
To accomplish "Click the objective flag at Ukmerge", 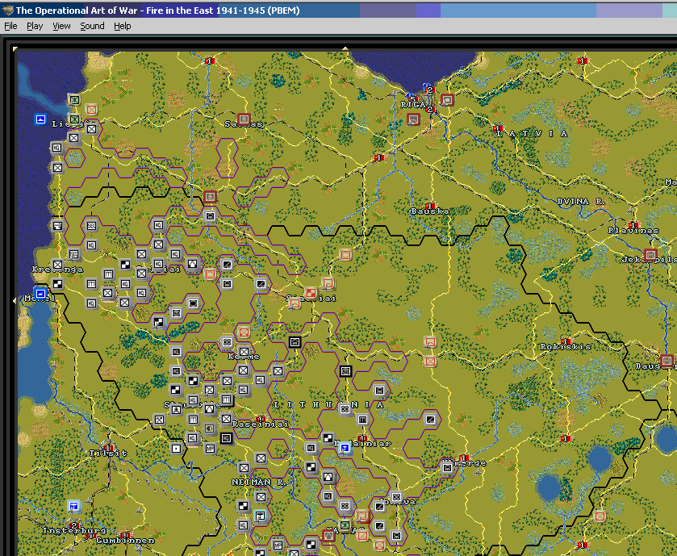I will click(464, 457).
